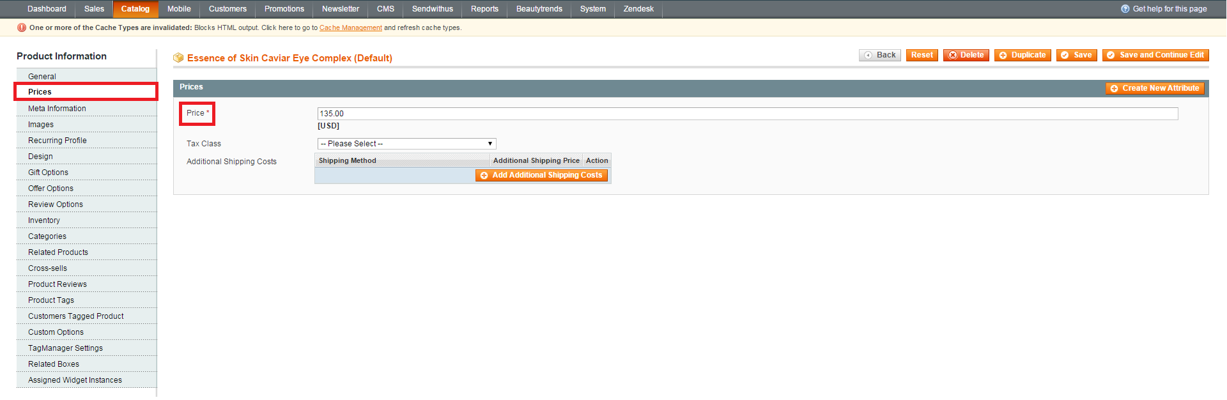Open the Meta Information tab
The width and height of the screenshot is (1227, 400).
[x=86, y=109]
